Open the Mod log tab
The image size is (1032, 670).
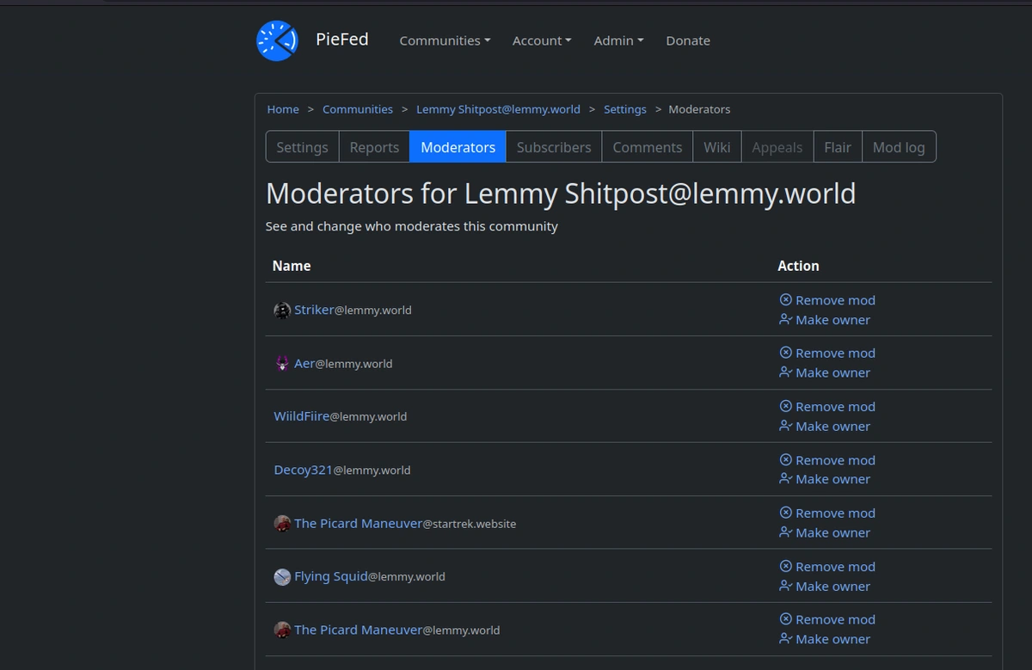click(899, 147)
